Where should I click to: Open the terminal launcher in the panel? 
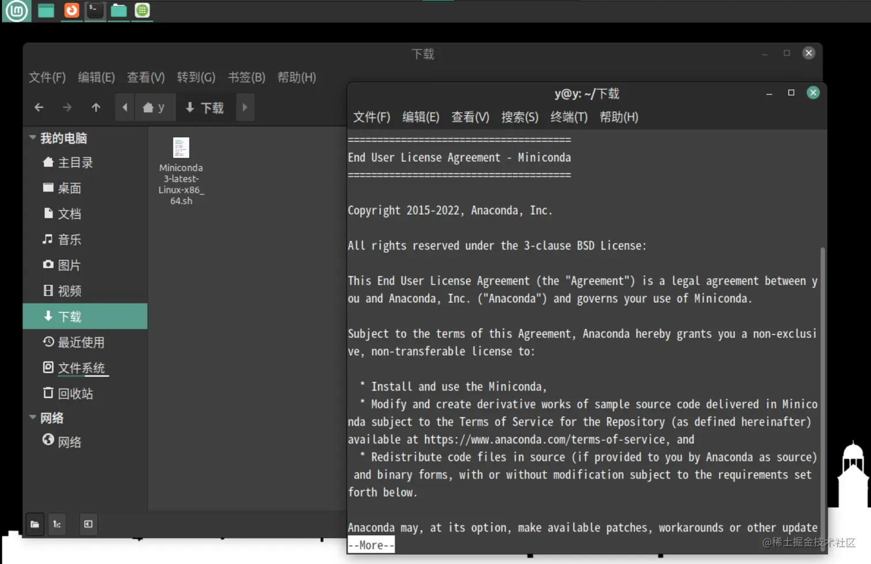[95, 10]
